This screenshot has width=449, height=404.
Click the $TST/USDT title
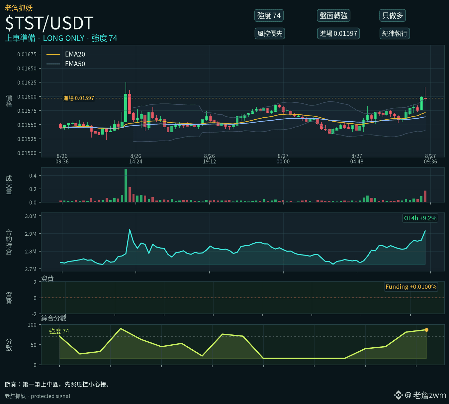pos(49,23)
